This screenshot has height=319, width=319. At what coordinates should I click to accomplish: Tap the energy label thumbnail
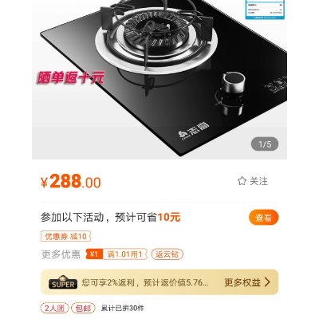pyautogui.click(x=265, y=10)
